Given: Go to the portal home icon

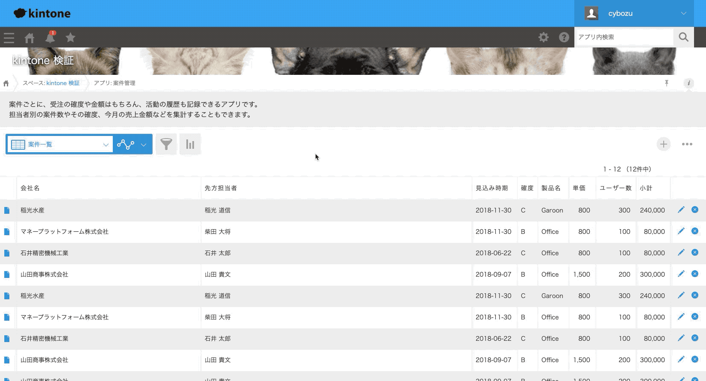Looking at the screenshot, I should tap(29, 38).
